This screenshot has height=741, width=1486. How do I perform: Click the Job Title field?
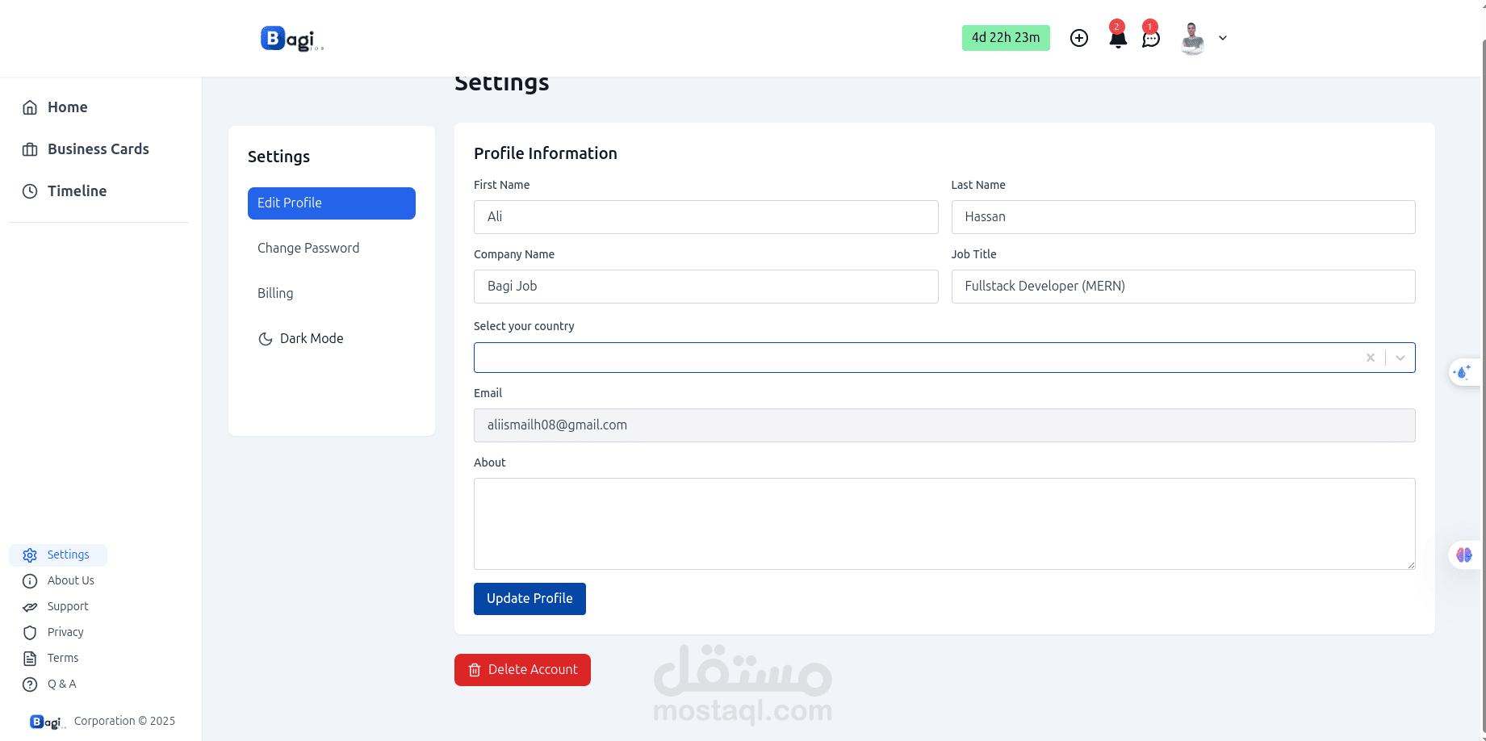(x=1183, y=287)
